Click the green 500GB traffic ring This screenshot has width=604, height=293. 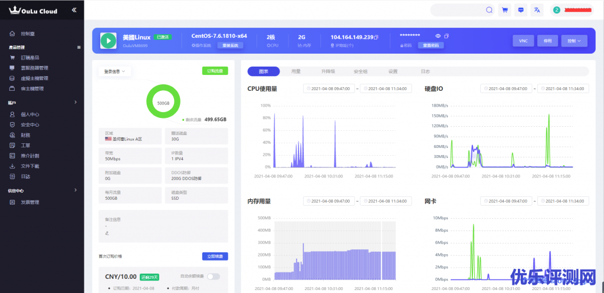(x=163, y=101)
